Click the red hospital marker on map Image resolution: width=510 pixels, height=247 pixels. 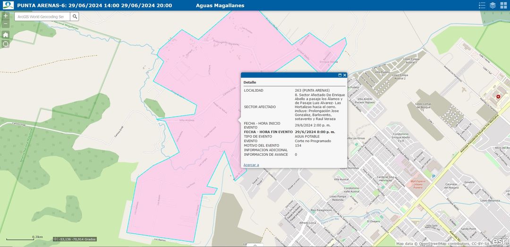coord(498,96)
